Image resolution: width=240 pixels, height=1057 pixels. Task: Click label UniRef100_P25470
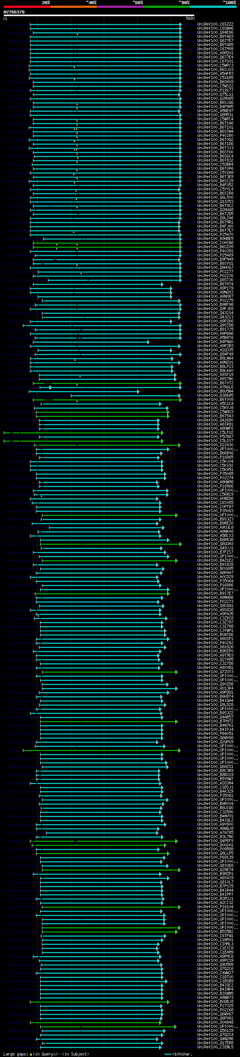pos(215,235)
